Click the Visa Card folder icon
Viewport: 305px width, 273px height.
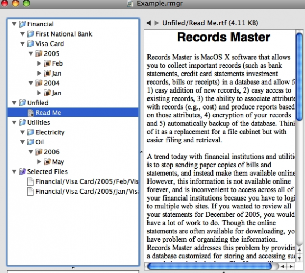coord(31,43)
